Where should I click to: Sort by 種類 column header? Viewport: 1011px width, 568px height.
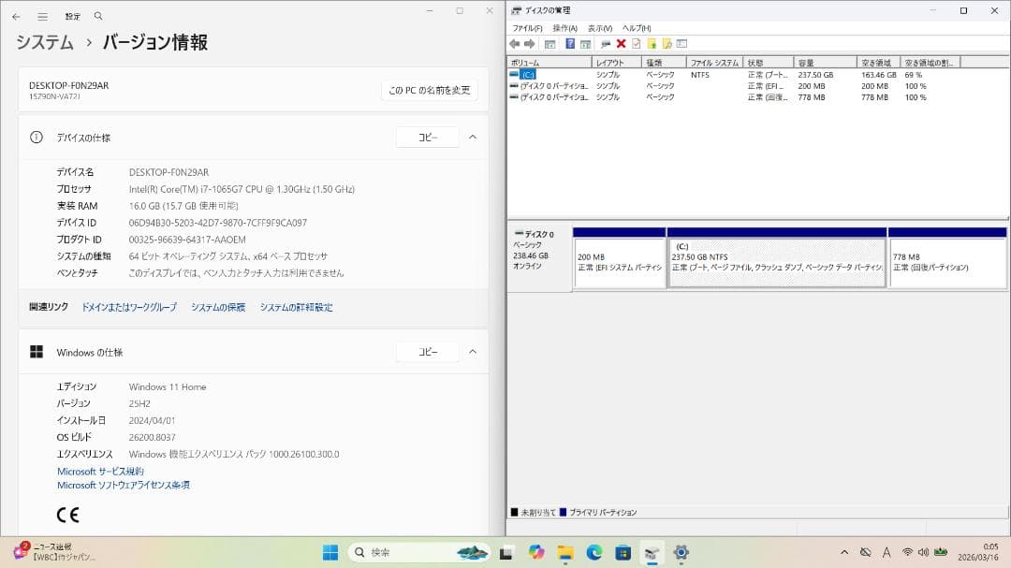tap(664, 63)
